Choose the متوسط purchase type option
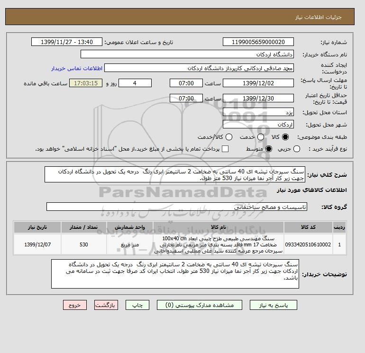365x353 pixels. coord(269,149)
